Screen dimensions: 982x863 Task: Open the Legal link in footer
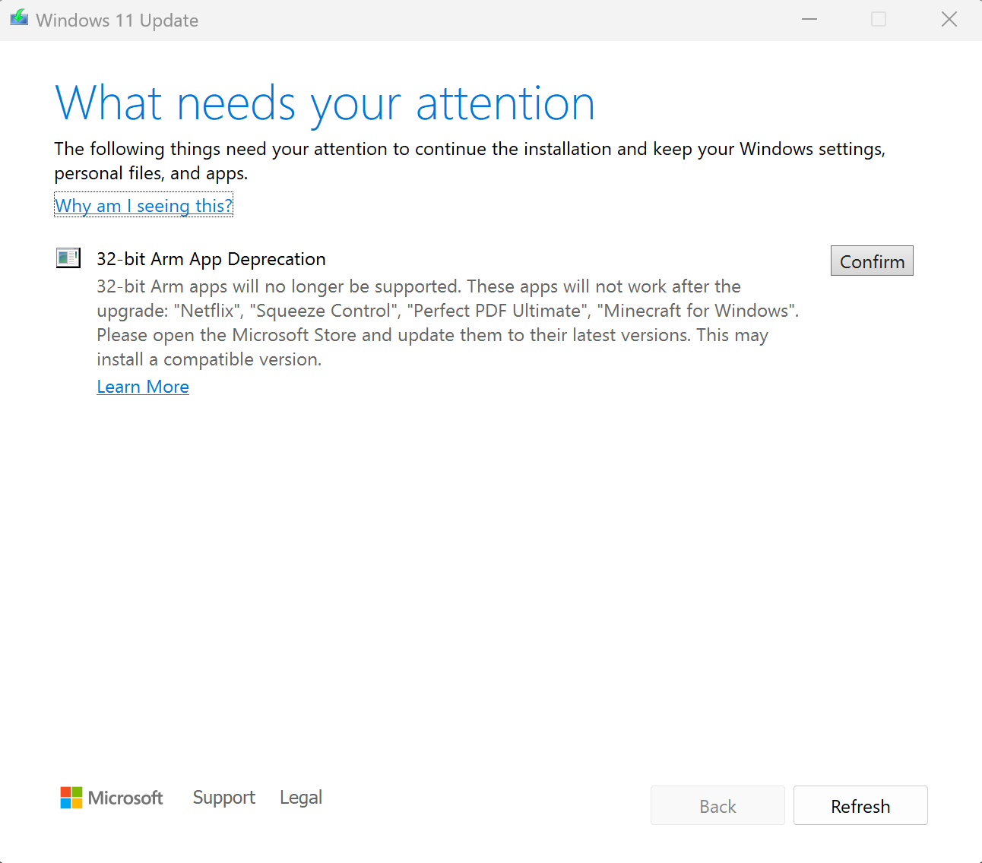pyautogui.click(x=301, y=798)
